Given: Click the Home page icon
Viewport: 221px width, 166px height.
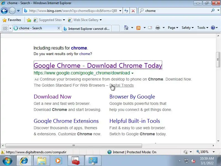Looking at the screenshot, I should tap(126, 28).
